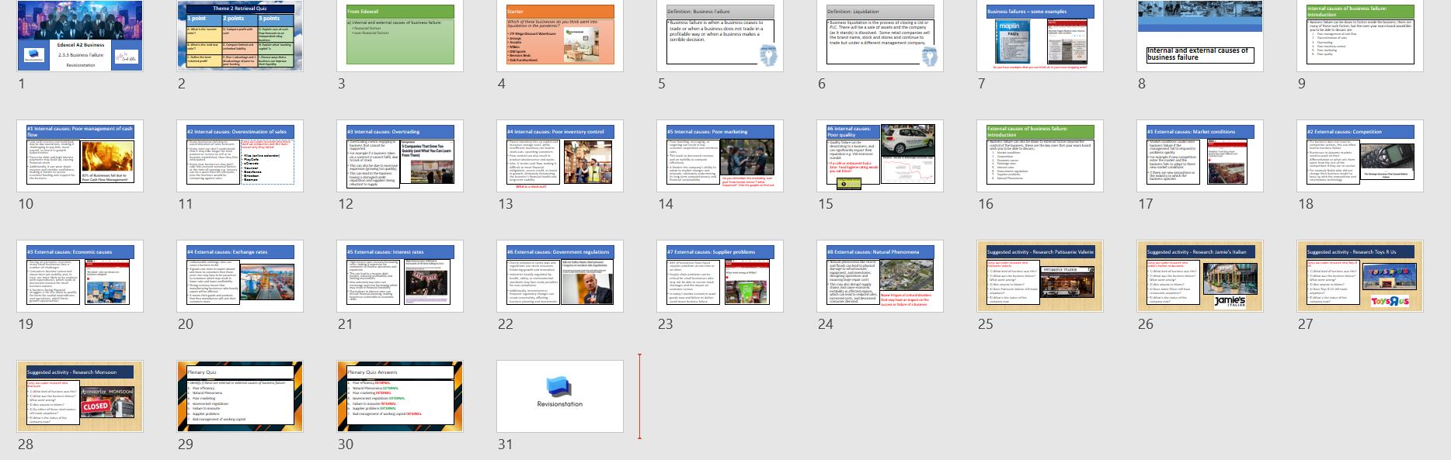The height and width of the screenshot is (460, 1451).
Task: Select the Overestimation of sales slide
Action: point(239,156)
